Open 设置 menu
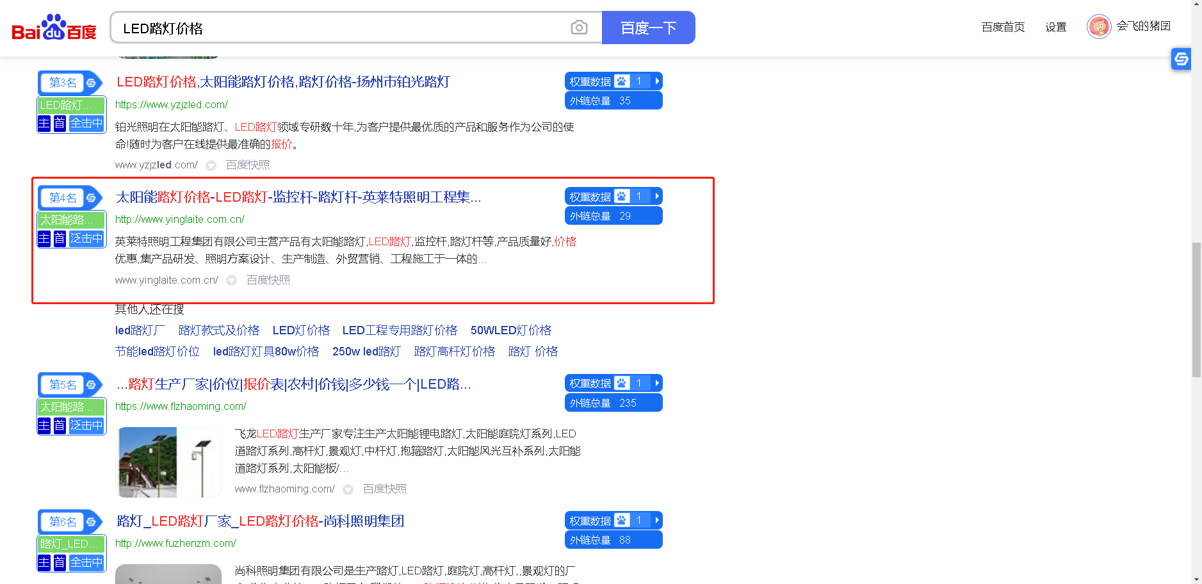Image resolution: width=1202 pixels, height=584 pixels. click(x=1056, y=27)
